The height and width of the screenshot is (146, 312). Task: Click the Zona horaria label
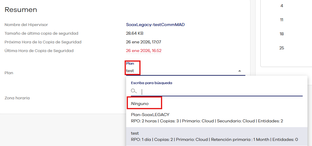point(17,98)
